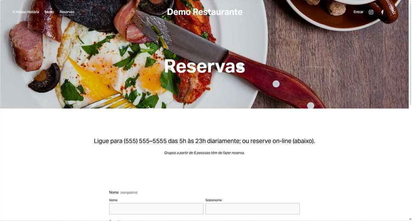The width and height of the screenshot is (412, 221).
Task: Open the Menu navigation item
Action: coord(49,12)
